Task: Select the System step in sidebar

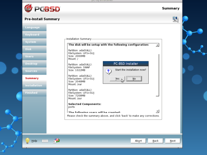Action: point(34,42)
